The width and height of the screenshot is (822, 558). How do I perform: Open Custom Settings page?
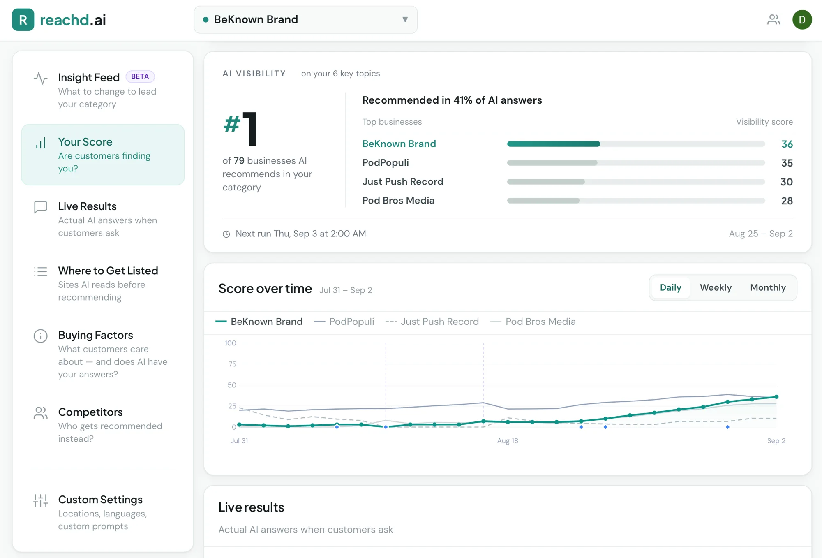click(x=103, y=512)
